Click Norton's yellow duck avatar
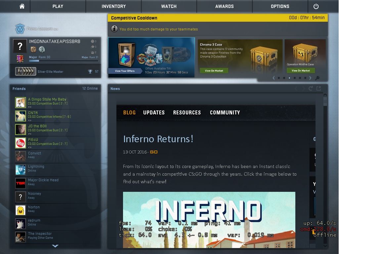381x254 pixels. click(x=21, y=210)
